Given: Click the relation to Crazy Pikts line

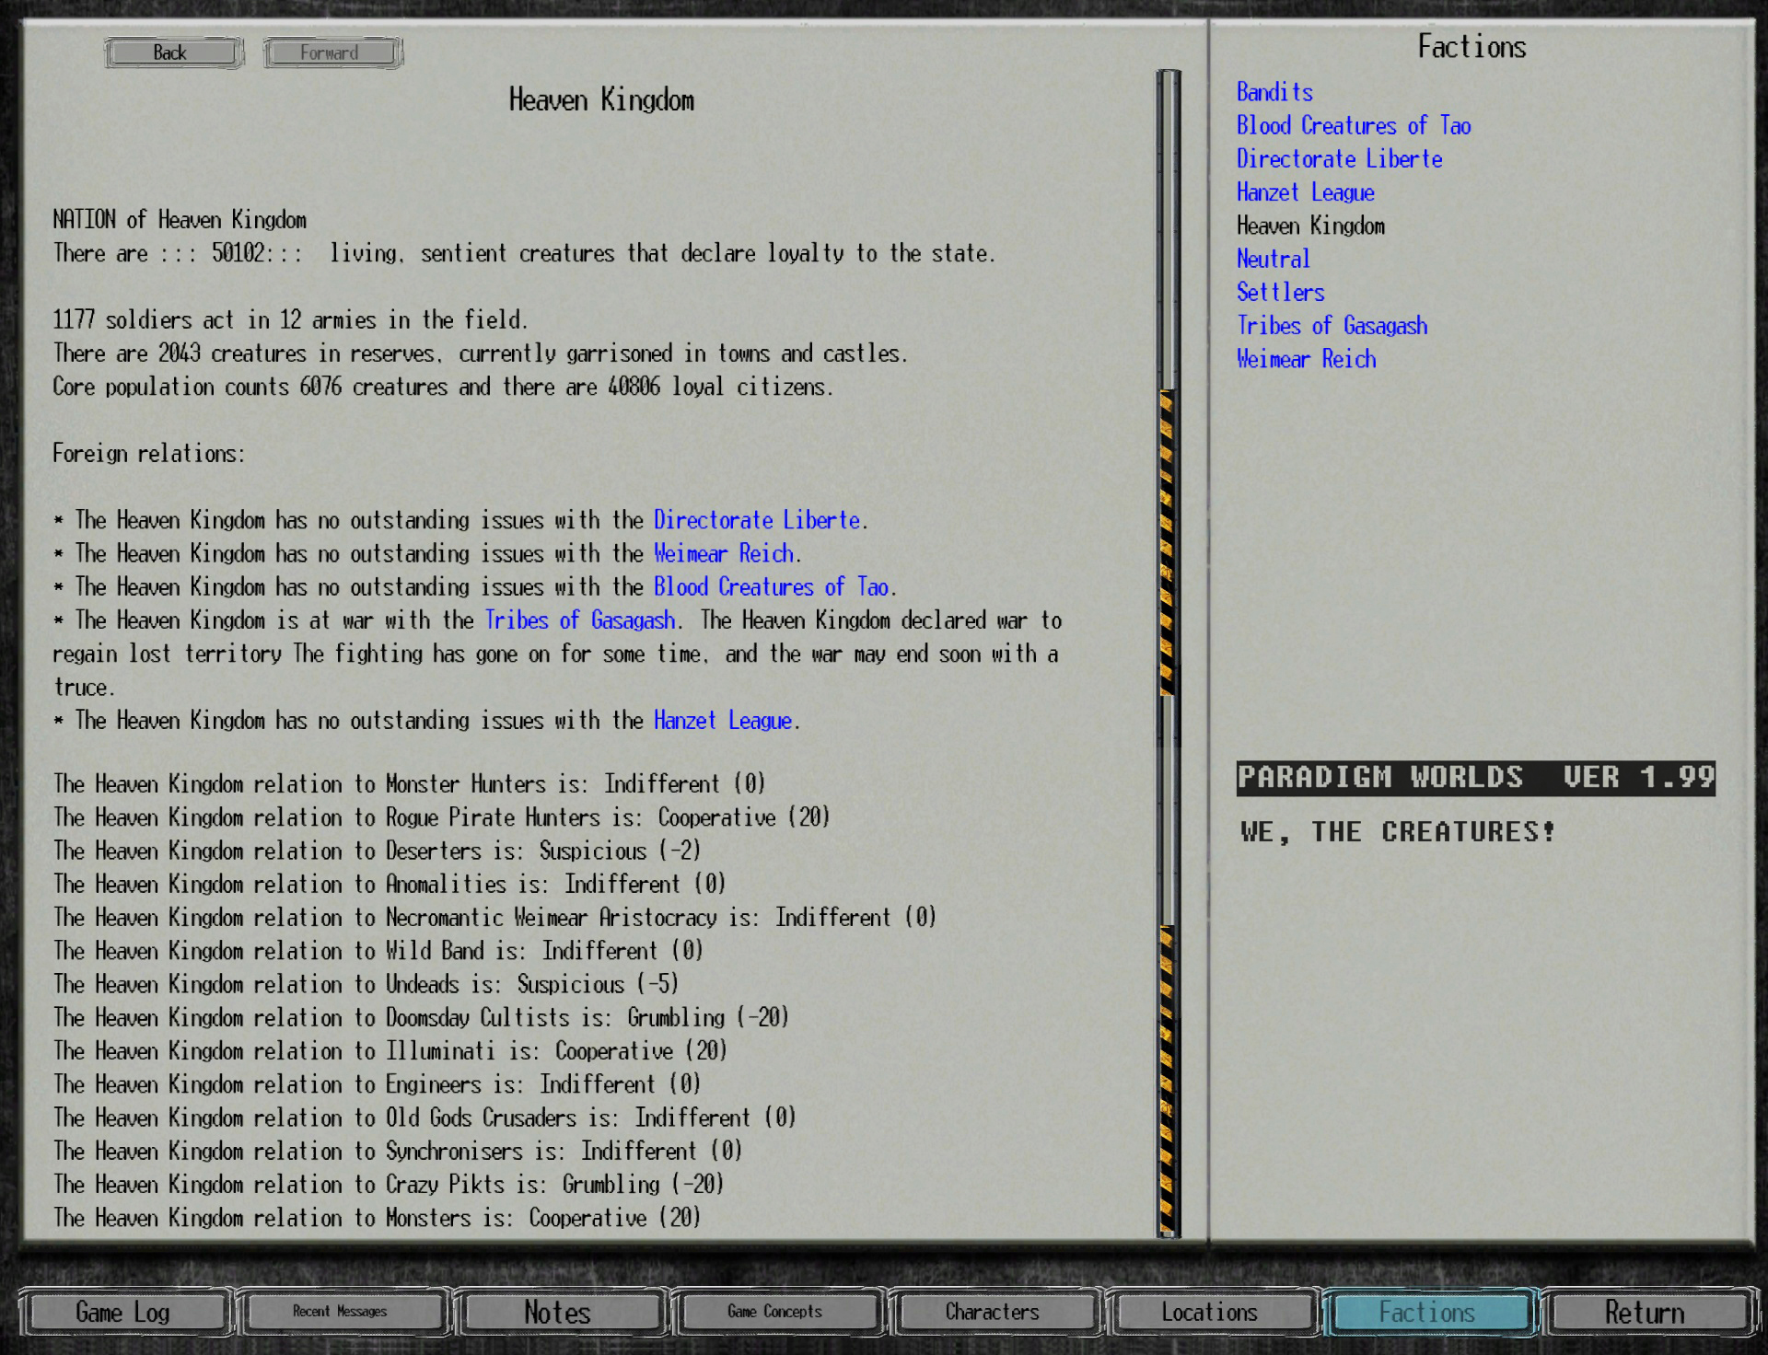Looking at the screenshot, I should click(x=389, y=1184).
